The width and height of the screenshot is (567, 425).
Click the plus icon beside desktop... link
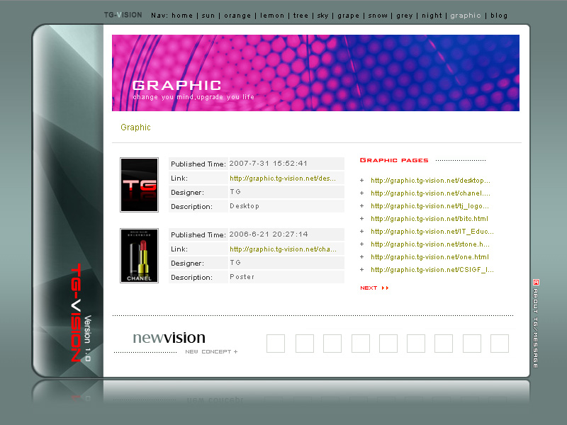[x=361, y=181]
